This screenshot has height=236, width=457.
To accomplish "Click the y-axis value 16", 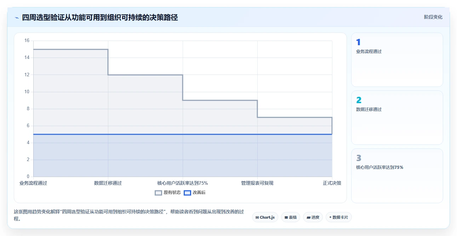I will pos(27,41).
